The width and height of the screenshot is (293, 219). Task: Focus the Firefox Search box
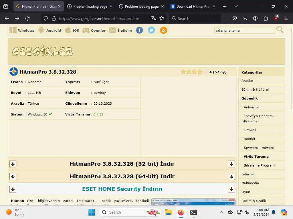pyautogui.click(x=195, y=19)
